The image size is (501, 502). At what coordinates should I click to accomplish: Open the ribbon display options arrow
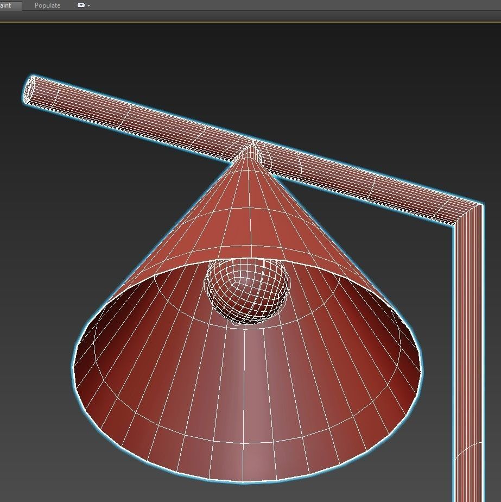tap(88, 6)
